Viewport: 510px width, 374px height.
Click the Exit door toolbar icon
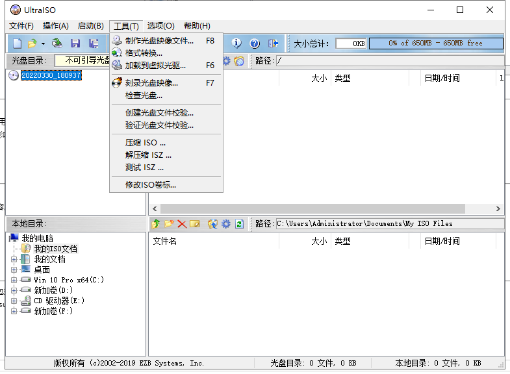[274, 44]
